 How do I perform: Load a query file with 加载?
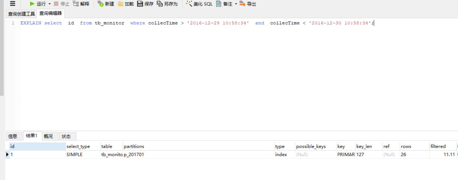pyautogui.click(x=125, y=4)
